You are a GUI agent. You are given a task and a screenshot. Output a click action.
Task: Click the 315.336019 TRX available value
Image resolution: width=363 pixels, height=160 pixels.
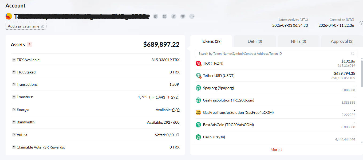pyautogui.click(x=165, y=60)
